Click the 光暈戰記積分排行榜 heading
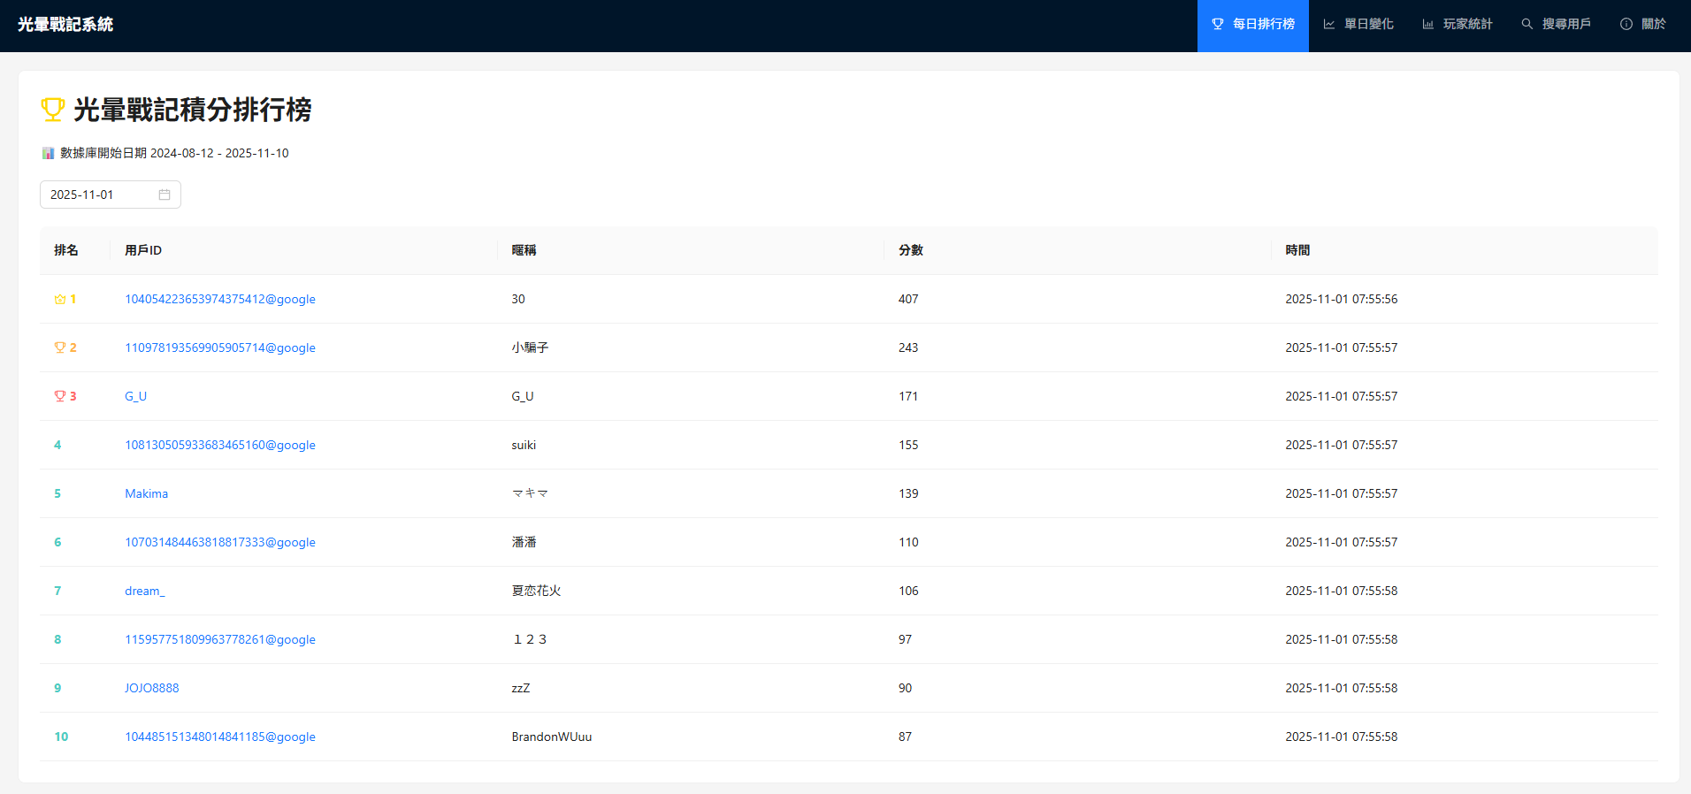 click(x=193, y=110)
